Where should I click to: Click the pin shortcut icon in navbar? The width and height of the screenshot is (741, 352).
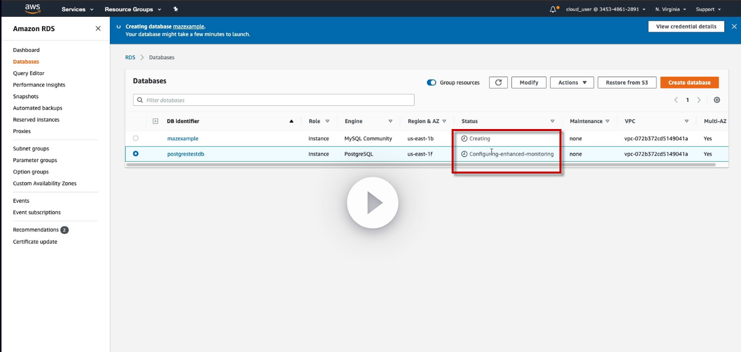[176, 9]
